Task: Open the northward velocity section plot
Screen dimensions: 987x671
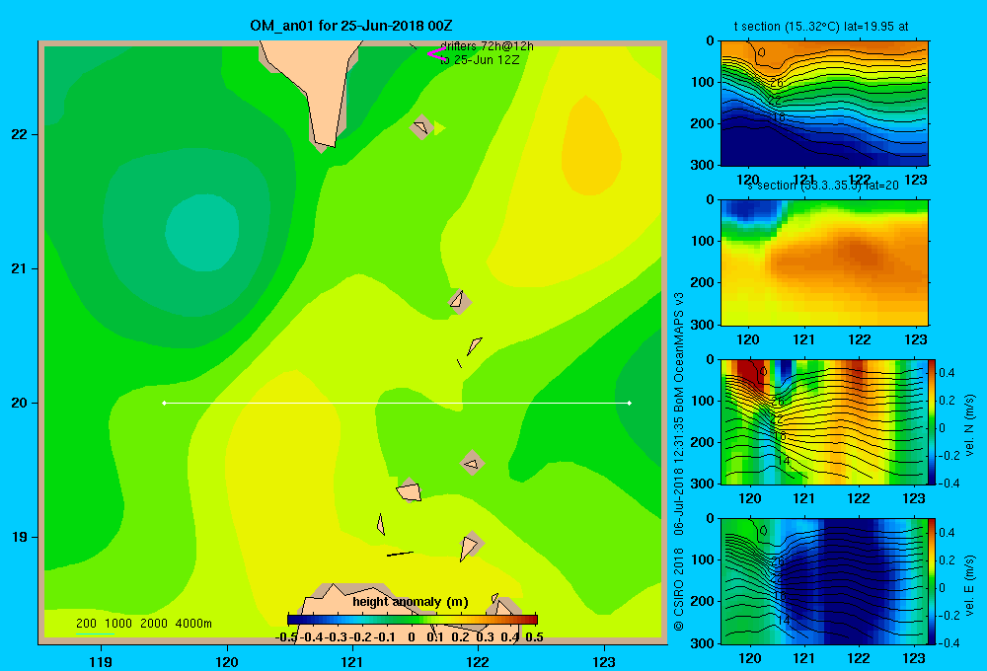Action: 824,421
